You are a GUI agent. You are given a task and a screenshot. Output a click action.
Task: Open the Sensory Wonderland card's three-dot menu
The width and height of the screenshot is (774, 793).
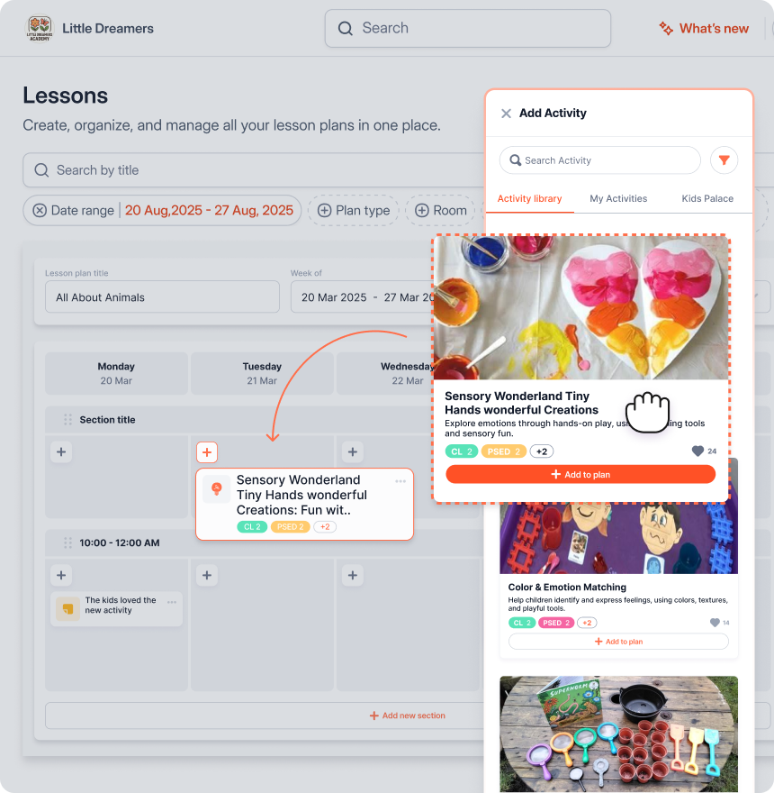pos(400,481)
